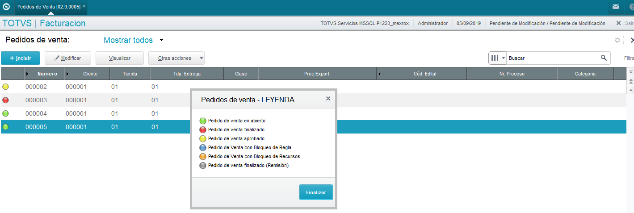Click the magnifying glass search icon
Image resolution: width=634 pixels, height=213 pixels.
tap(604, 58)
